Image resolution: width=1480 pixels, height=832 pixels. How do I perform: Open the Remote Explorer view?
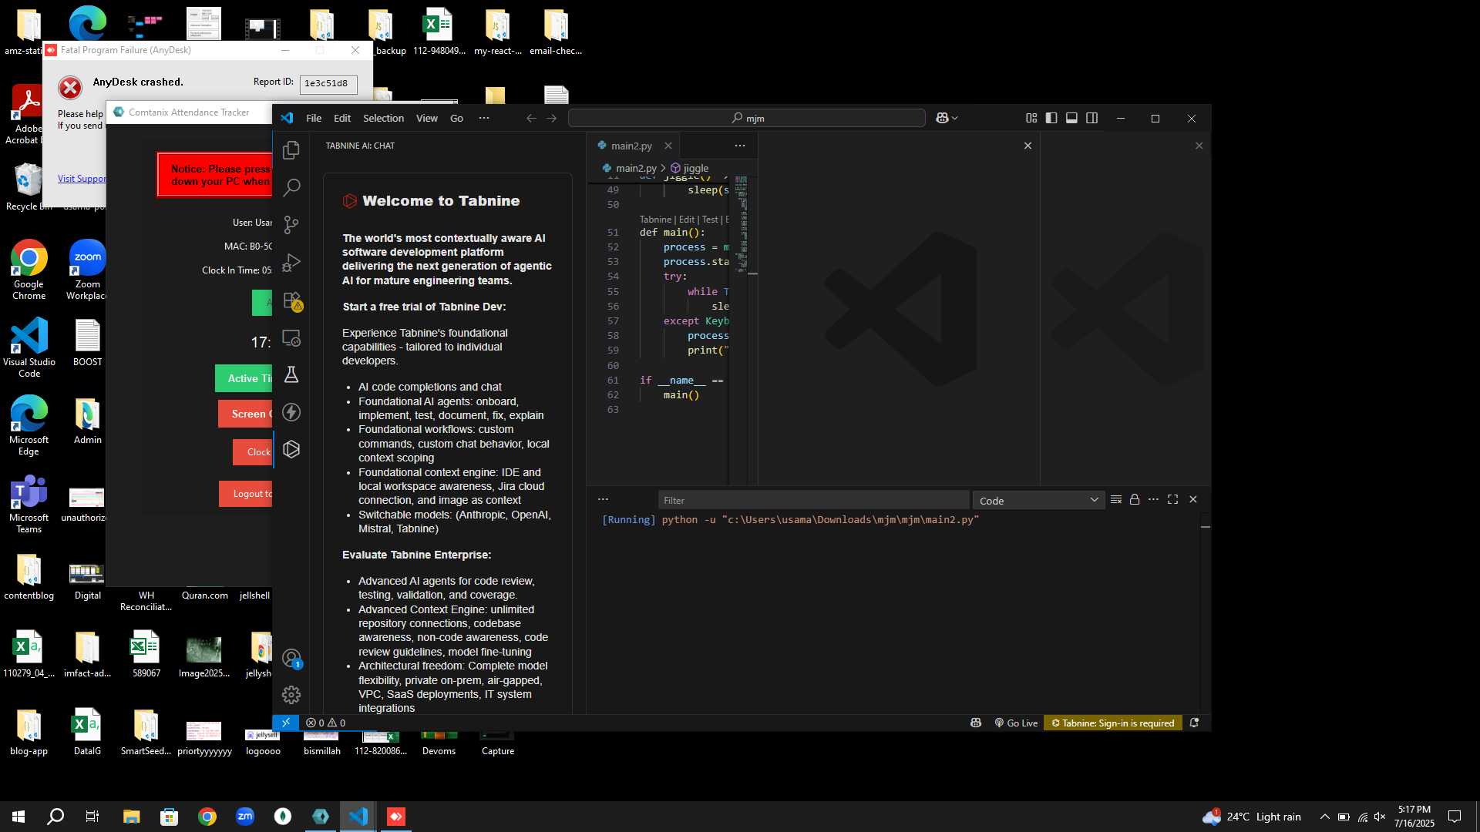coord(291,338)
